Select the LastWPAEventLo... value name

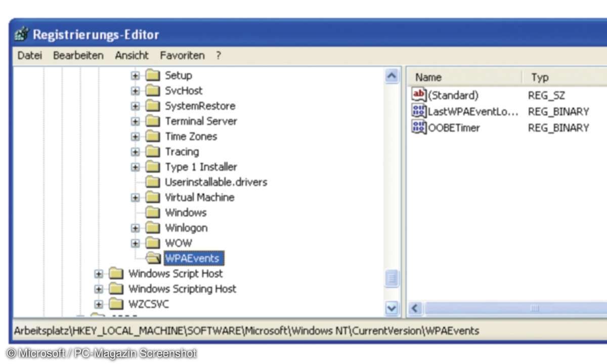[x=473, y=111]
